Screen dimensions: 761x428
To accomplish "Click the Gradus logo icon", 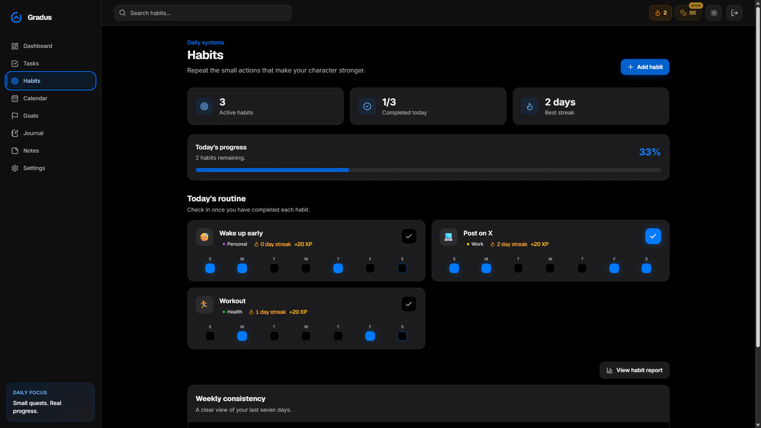I will pos(16,17).
